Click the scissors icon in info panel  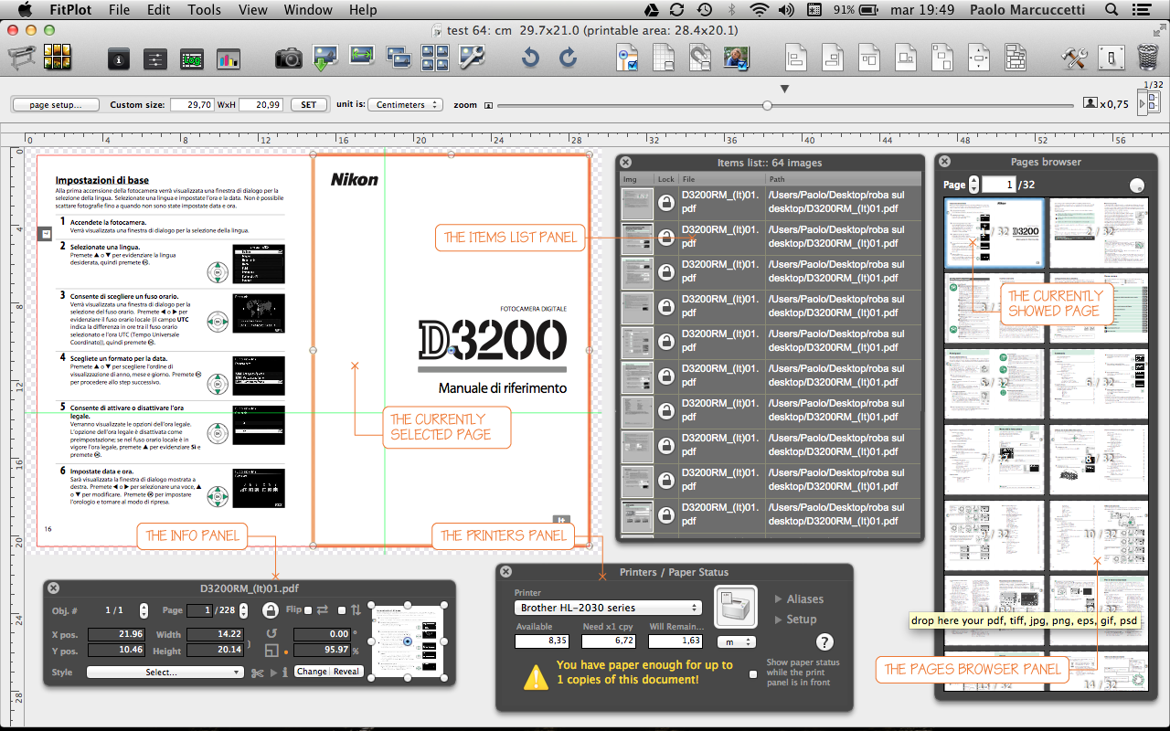[257, 673]
